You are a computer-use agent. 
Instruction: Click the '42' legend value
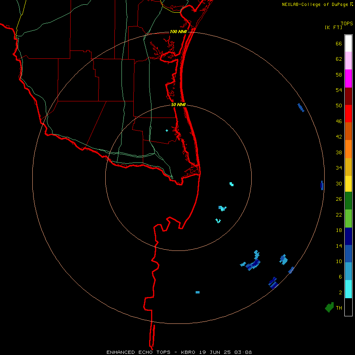pyautogui.click(x=339, y=137)
